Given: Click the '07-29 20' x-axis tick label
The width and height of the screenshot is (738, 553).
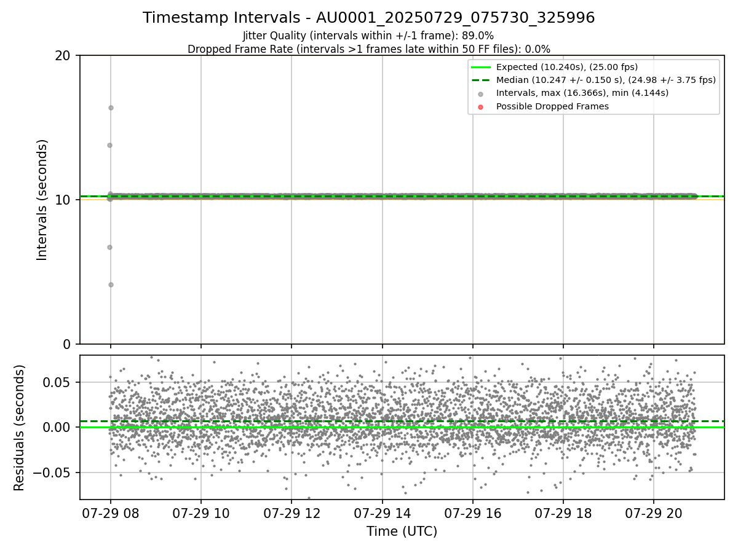Looking at the screenshot, I should [653, 514].
